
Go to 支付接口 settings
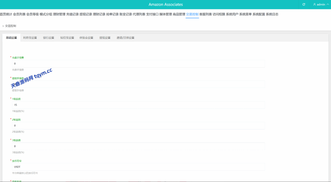(x=152, y=14)
